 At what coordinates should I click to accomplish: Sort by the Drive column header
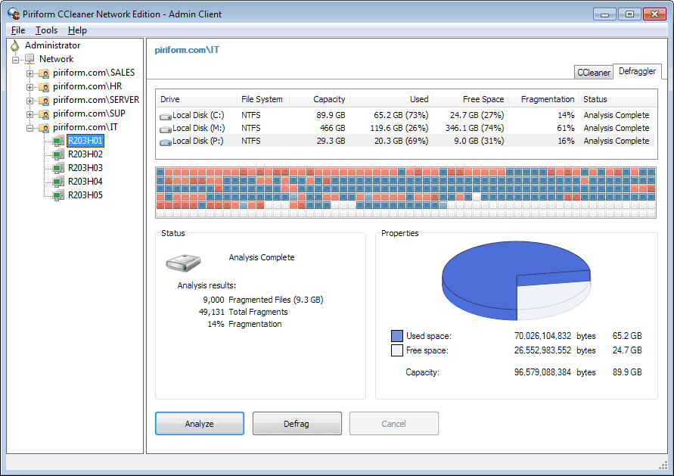197,99
